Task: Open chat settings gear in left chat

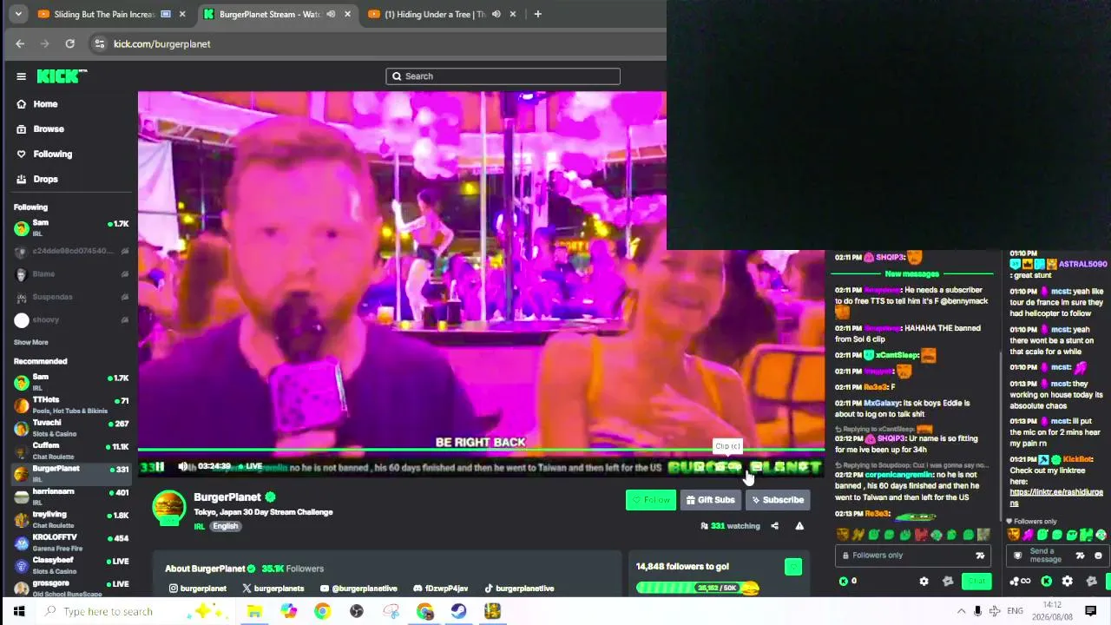Action: [924, 582]
